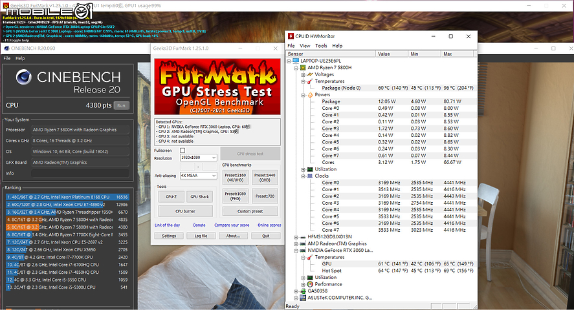
Task: Expand the GA50358 node
Action: (296, 291)
